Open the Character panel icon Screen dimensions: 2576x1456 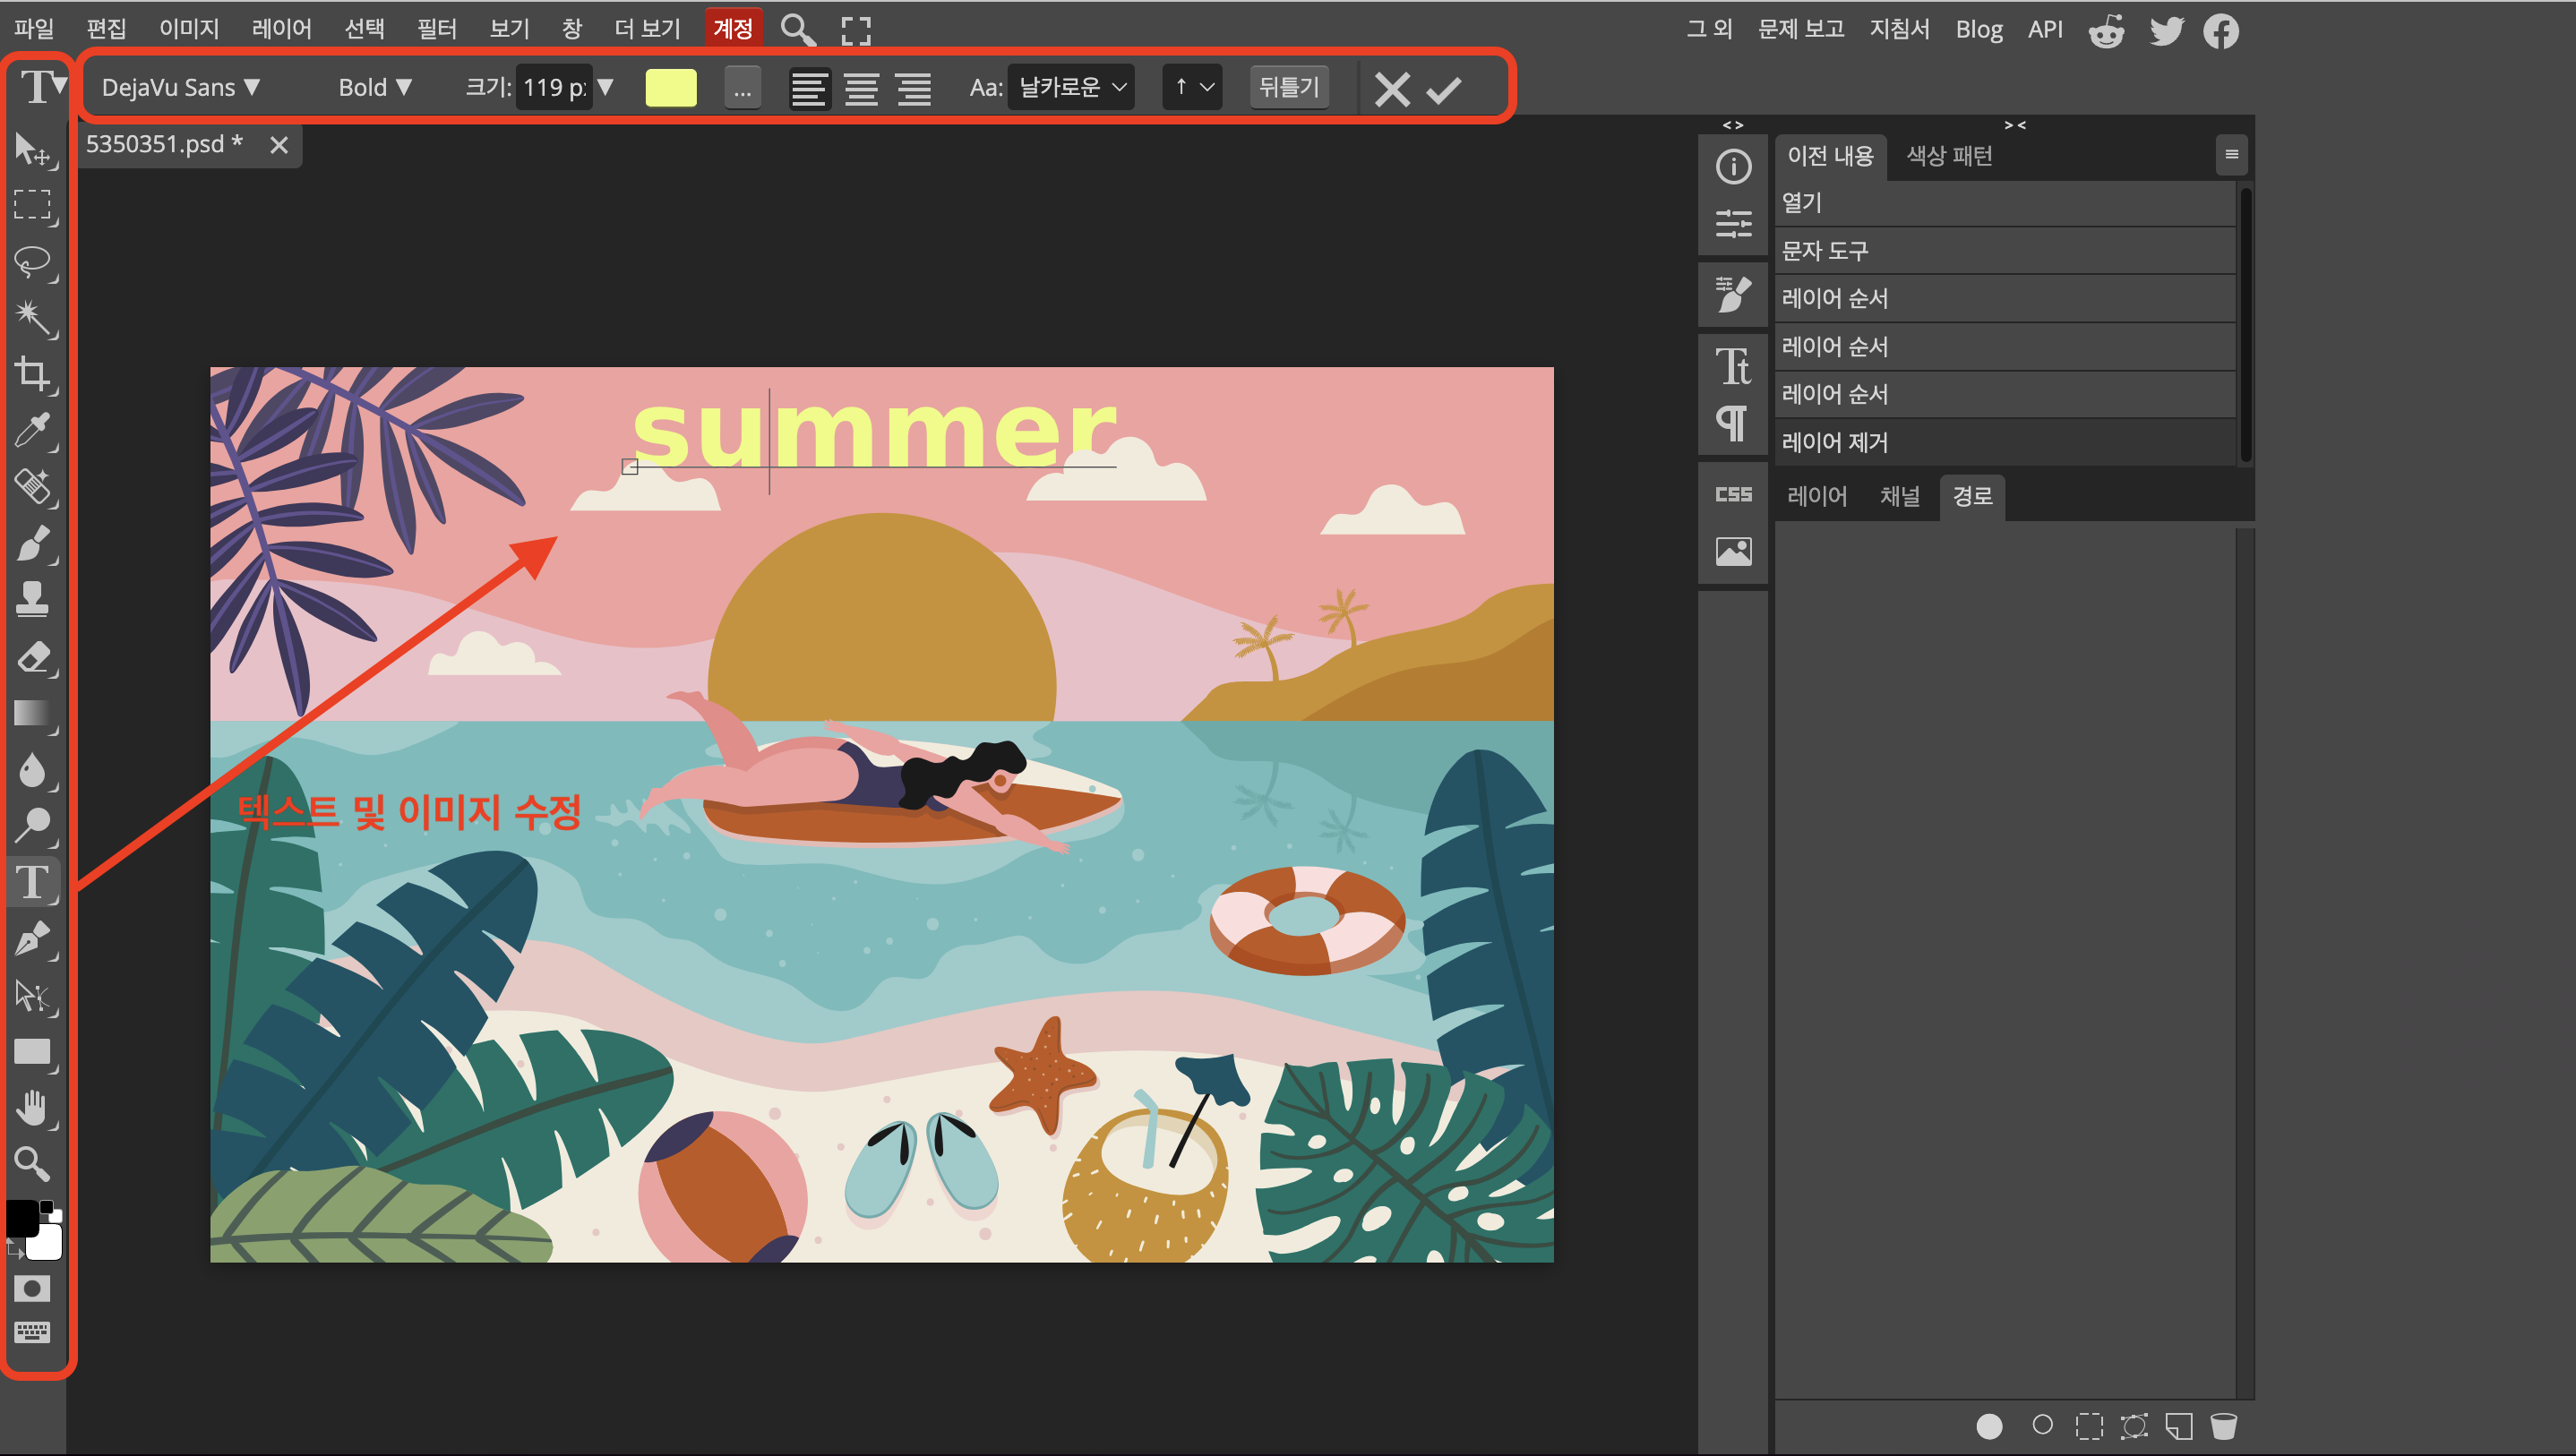pyautogui.click(x=1733, y=366)
